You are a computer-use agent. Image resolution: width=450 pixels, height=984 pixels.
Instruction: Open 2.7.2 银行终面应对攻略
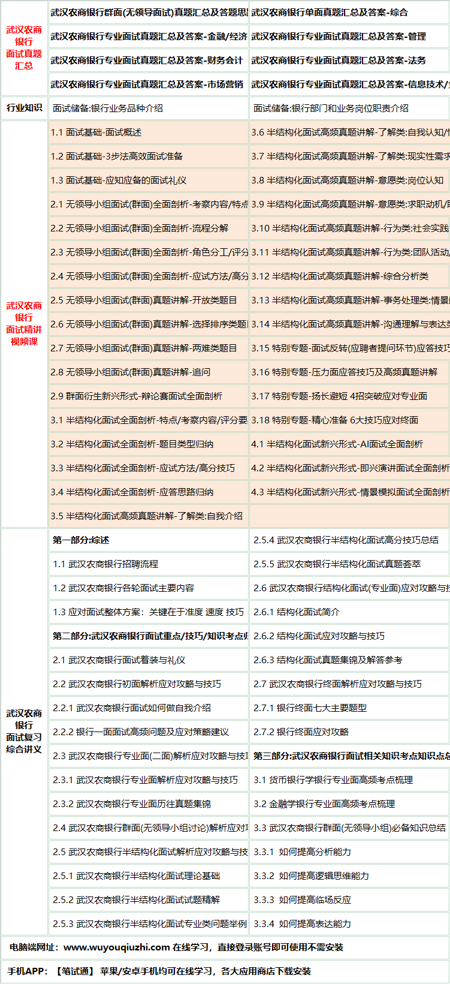301,732
